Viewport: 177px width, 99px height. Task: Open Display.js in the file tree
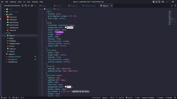12,41
